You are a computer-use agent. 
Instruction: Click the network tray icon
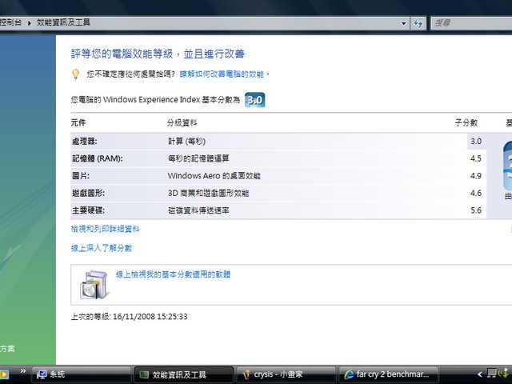tap(491, 374)
